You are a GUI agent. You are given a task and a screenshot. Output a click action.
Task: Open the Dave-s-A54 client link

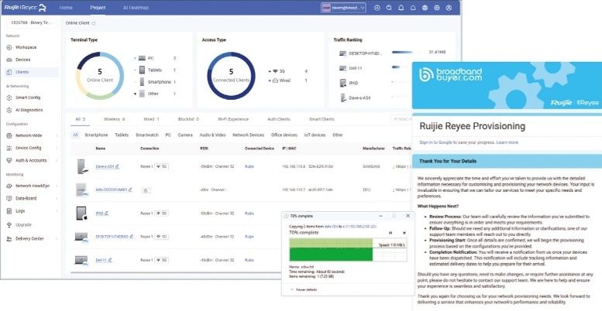(x=105, y=166)
